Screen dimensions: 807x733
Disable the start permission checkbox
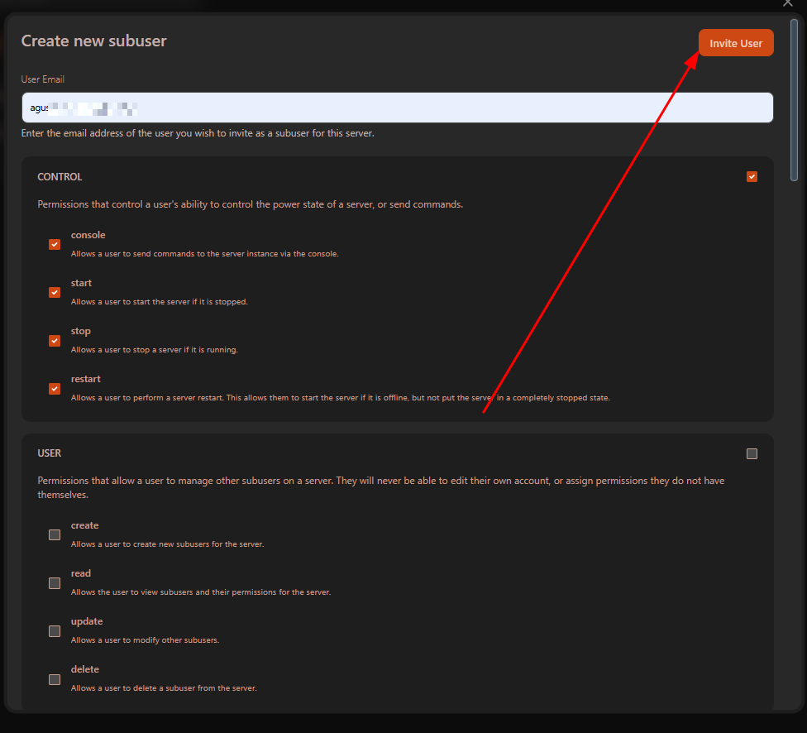(55, 292)
